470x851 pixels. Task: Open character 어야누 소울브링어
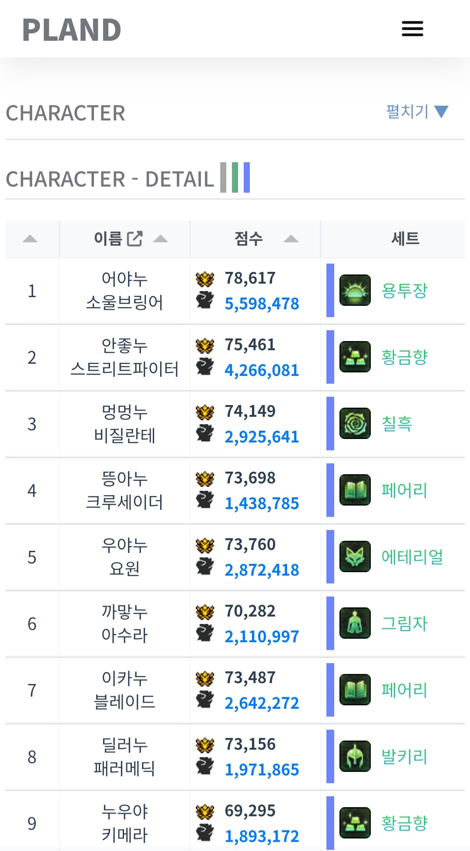point(124,291)
